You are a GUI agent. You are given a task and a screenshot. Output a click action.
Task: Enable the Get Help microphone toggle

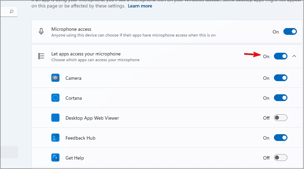click(x=281, y=158)
